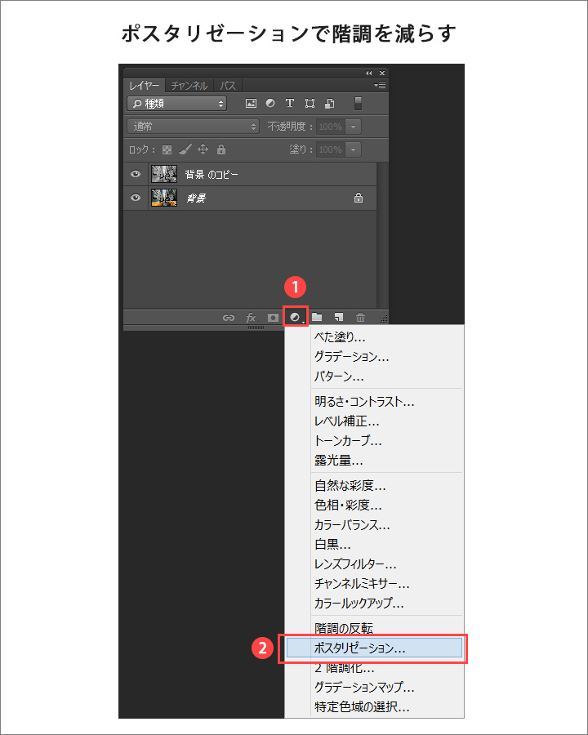Open the fx layer style menu

(252, 318)
